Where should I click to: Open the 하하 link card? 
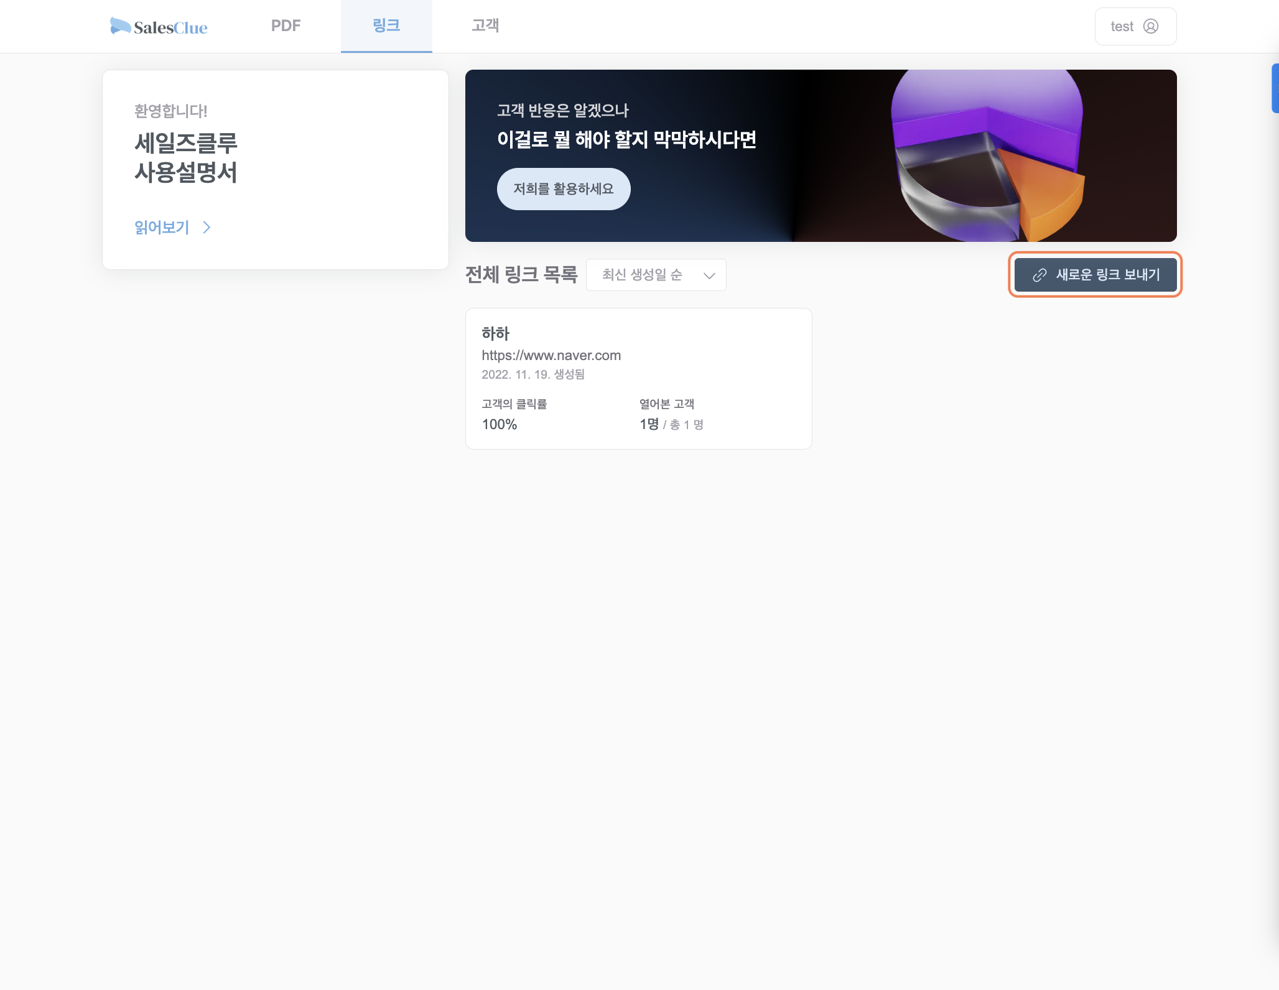click(638, 379)
